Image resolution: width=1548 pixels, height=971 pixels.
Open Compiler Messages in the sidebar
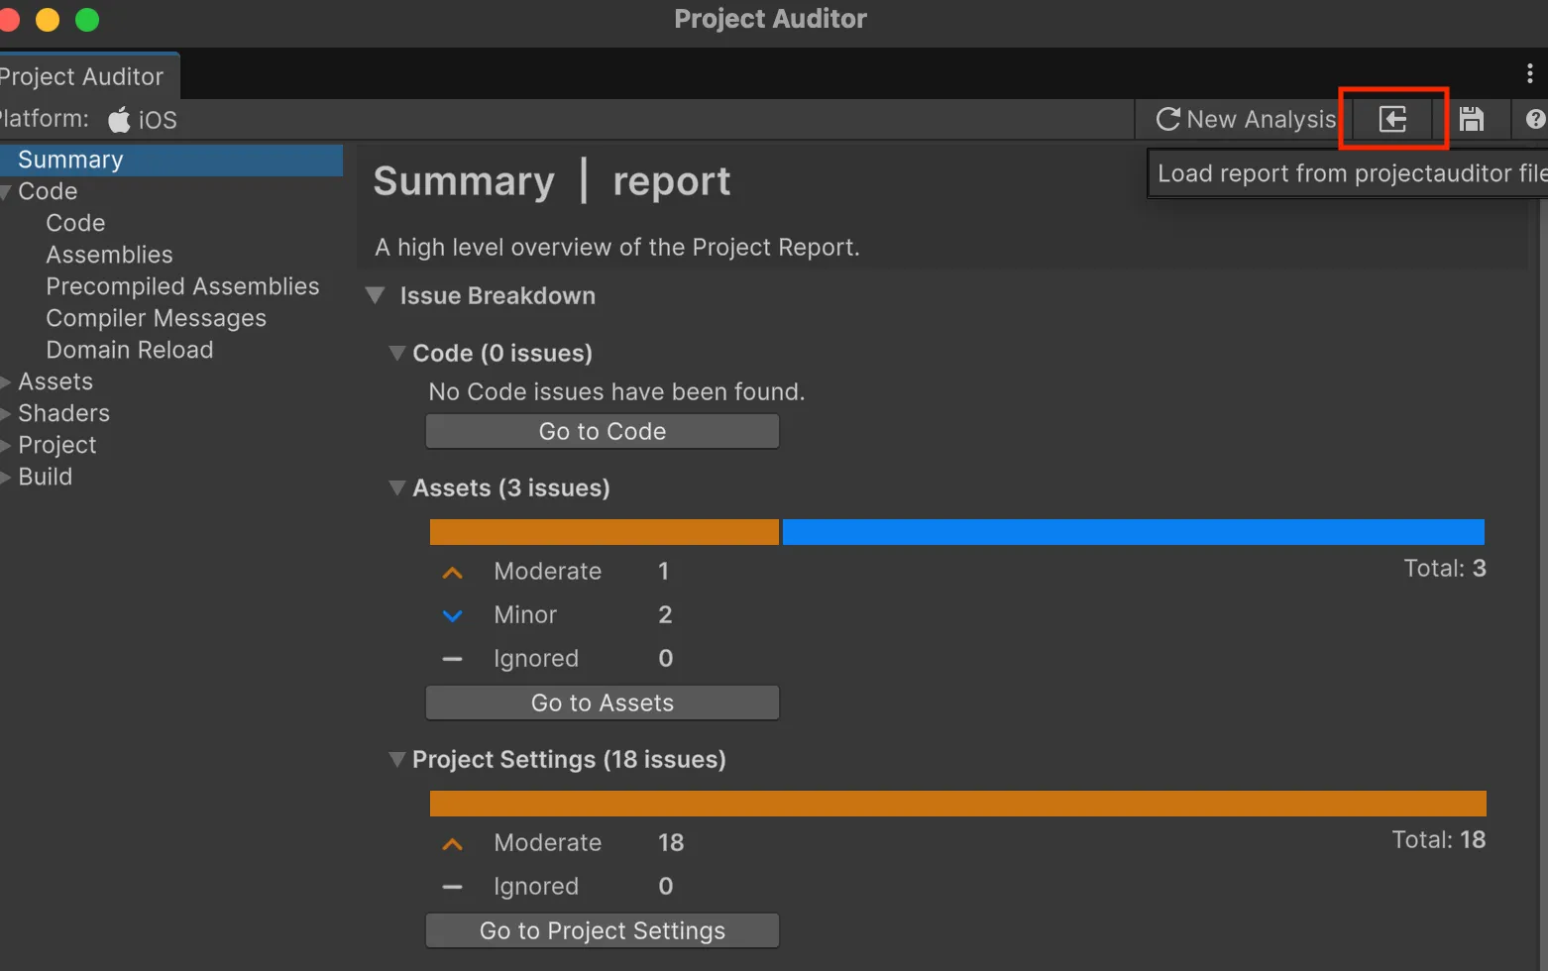(x=156, y=318)
